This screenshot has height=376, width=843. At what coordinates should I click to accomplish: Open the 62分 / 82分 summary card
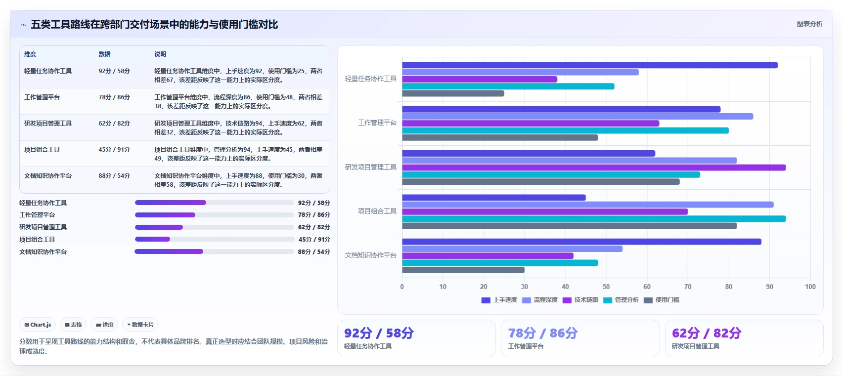(744, 338)
